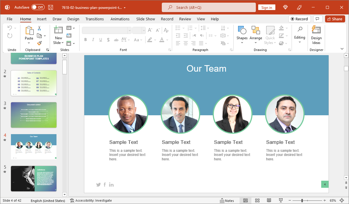349x204 pixels.
Task: Expand the Shapes gallery dropdown
Action: click(x=242, y=42)
